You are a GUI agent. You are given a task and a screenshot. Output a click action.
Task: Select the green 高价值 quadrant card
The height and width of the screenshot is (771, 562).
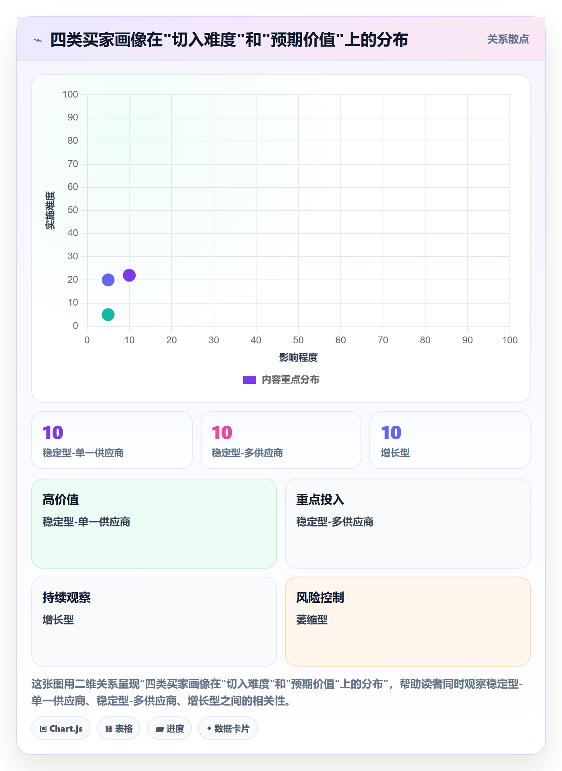pyautogui.click(x=154, y=524)
